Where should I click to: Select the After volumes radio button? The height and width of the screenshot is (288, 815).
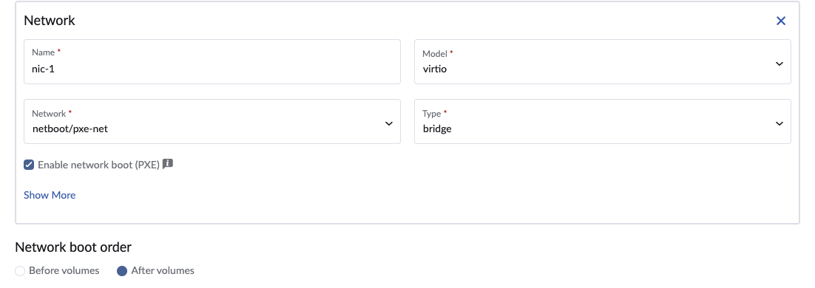point(122,271)
